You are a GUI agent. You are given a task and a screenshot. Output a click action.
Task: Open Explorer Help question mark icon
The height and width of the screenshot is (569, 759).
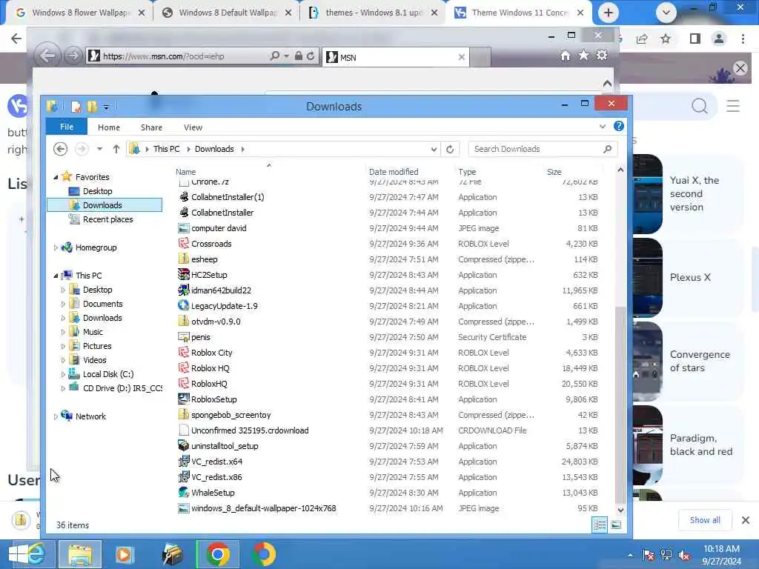619,126
